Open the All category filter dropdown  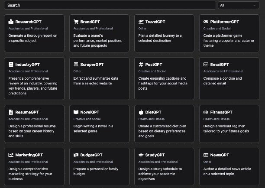click(x=238, y=5)
